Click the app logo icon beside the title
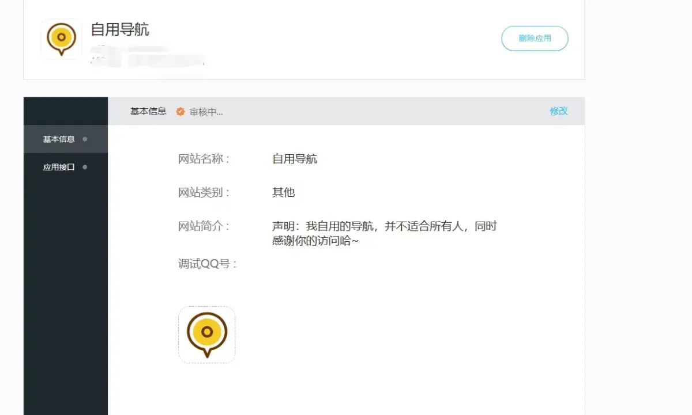The height and width of the screenshot is (415, 692). [x=62, y=39]
